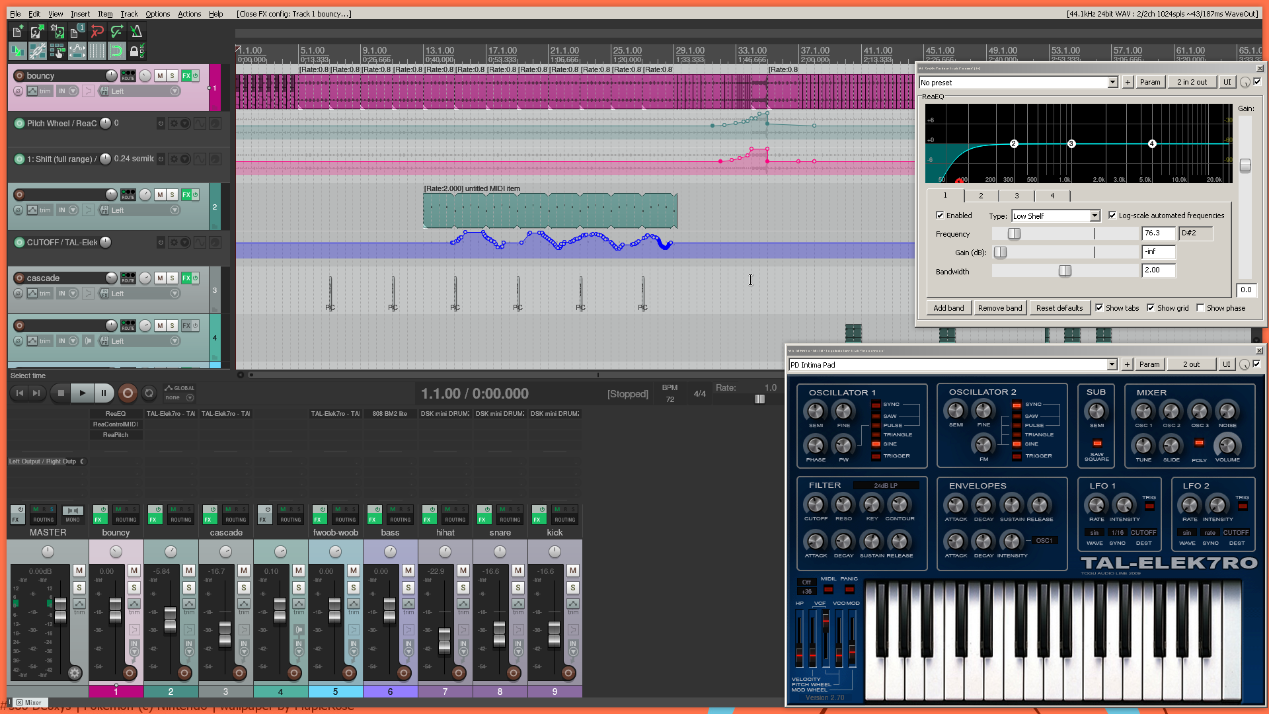
Task: Click Go to end transport button
Action: (x=36, y=393)
